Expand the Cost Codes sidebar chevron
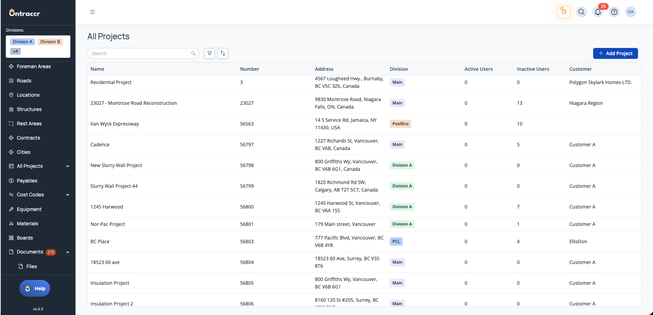Viewport: 653px width, 315px height. pyautogui.click(x=68, y=195)
